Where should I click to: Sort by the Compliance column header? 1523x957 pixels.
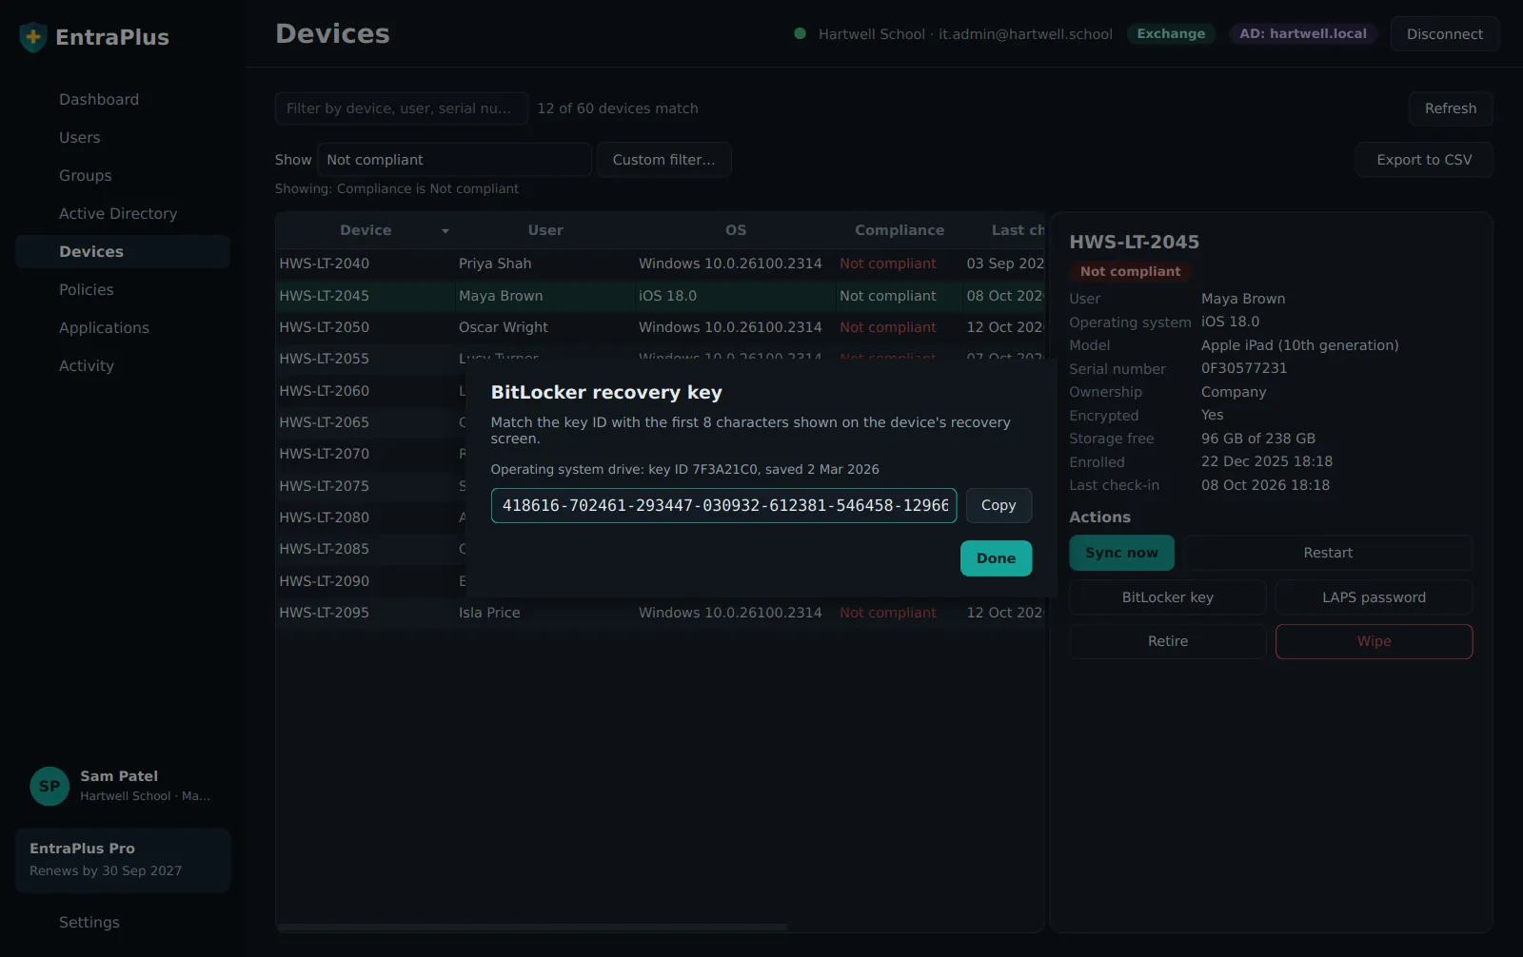tap(900, 230)
